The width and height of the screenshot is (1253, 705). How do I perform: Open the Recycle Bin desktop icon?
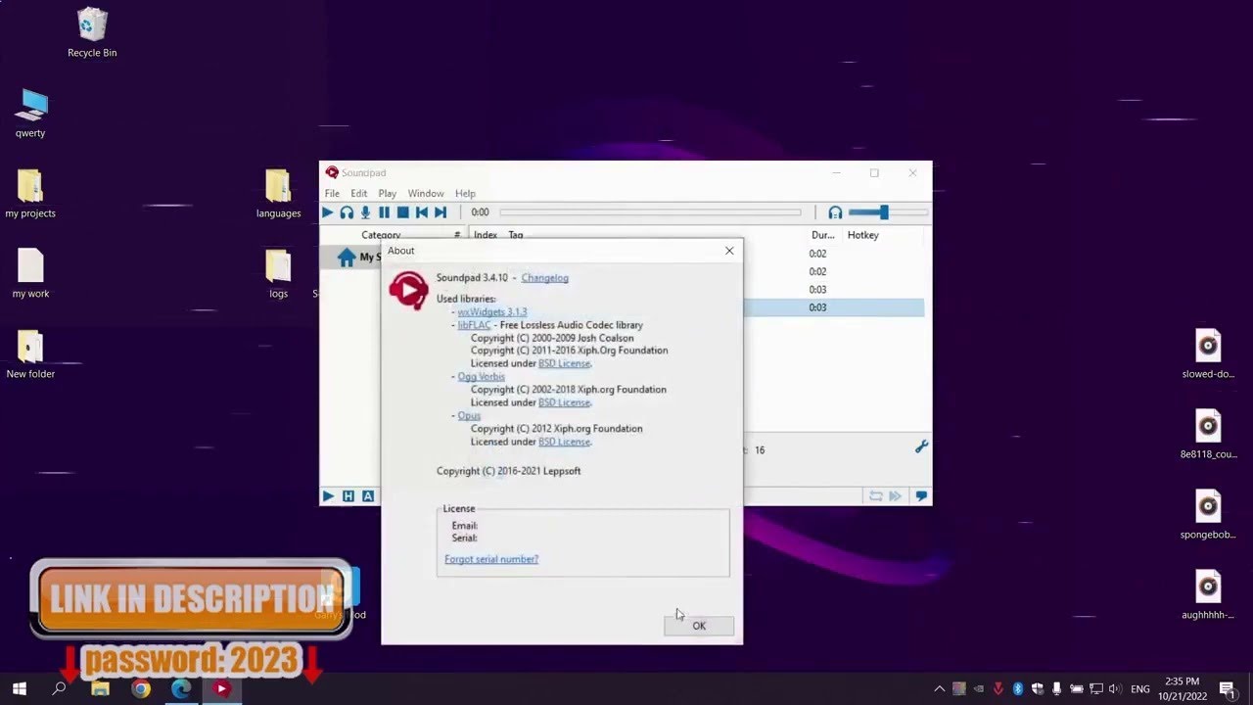pyautogui.click(x=92, y=32)
